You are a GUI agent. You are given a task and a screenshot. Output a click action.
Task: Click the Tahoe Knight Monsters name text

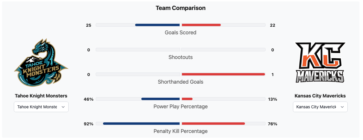(x=41, y=96)
